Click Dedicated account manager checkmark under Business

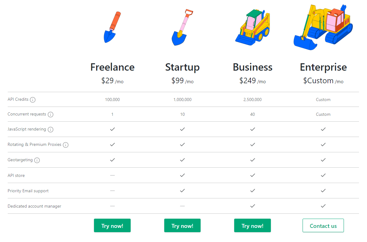click(252, 206)
